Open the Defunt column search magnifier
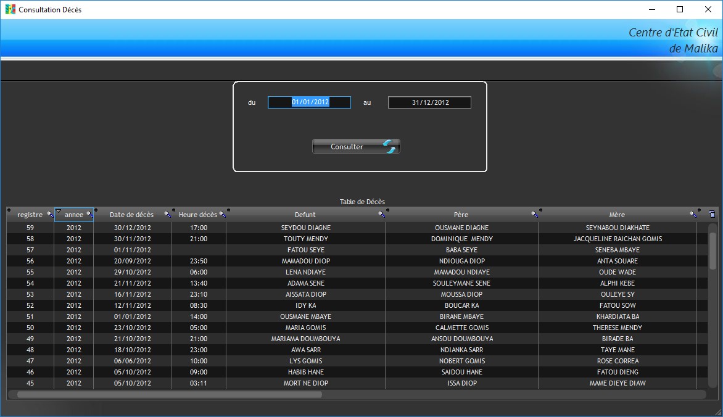The image size is (723, 417). tap(381, 215)
